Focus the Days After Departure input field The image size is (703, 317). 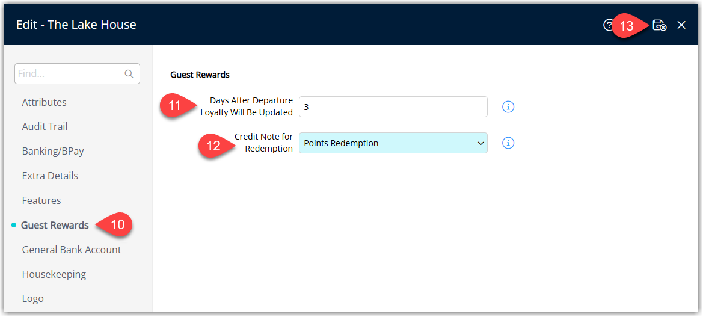click(393, 106)
